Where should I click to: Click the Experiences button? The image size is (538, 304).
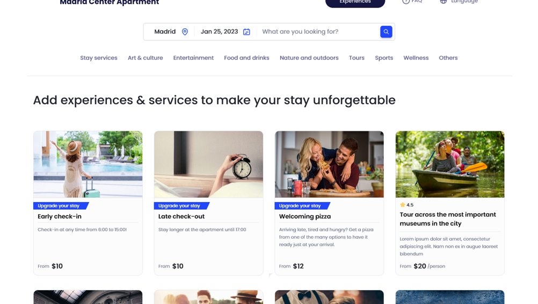coord(355,2)
